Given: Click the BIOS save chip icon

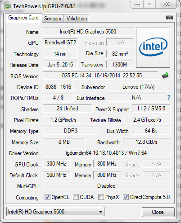Looking at the screenshot, I should 165,76.
